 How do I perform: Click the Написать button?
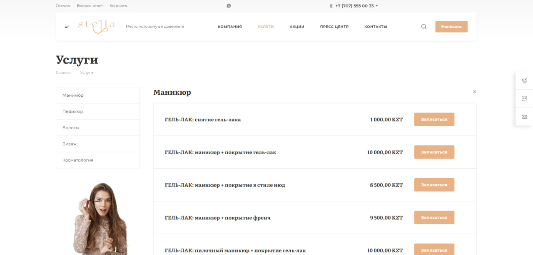click(x=451, y=27)
